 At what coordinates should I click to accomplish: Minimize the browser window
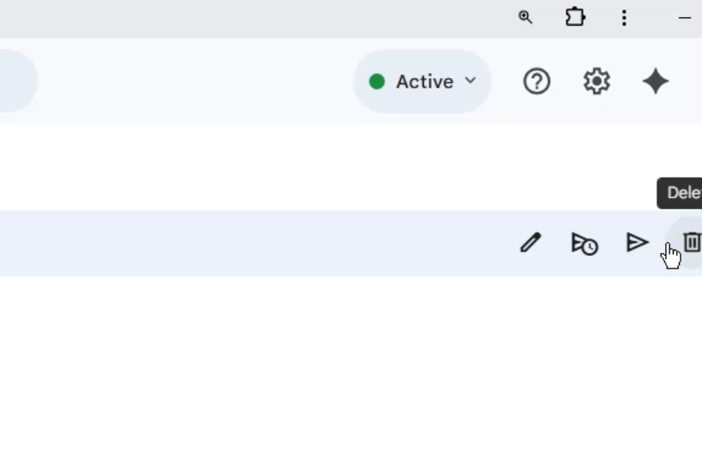685,17
